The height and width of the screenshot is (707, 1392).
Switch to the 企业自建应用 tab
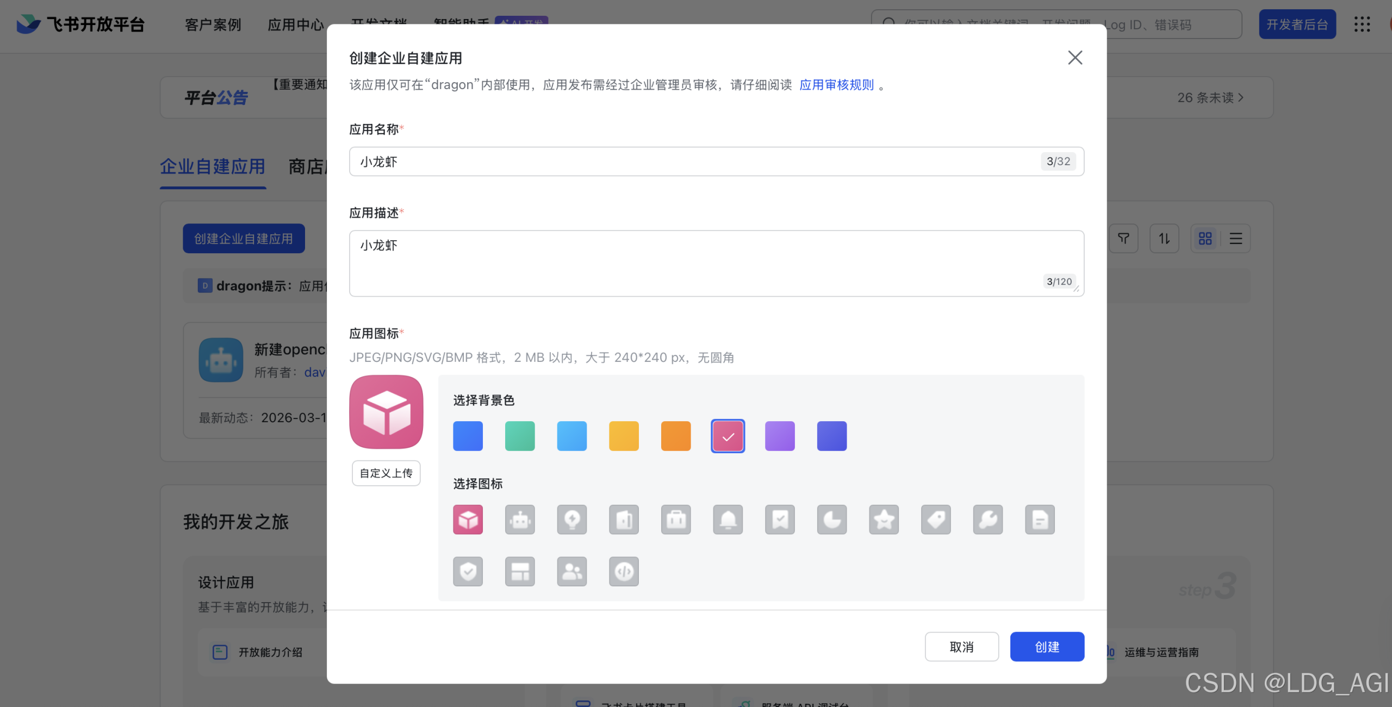click(212, 166)
